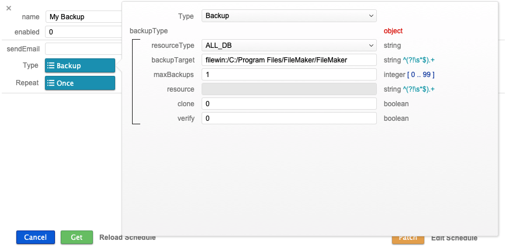The image size is (506, 248).
Task: Click the list icon on the Backup type button
Action: (x=51, y=66)
